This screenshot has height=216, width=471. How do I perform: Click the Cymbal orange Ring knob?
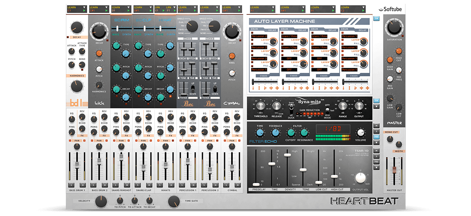(x=232, y=56)
